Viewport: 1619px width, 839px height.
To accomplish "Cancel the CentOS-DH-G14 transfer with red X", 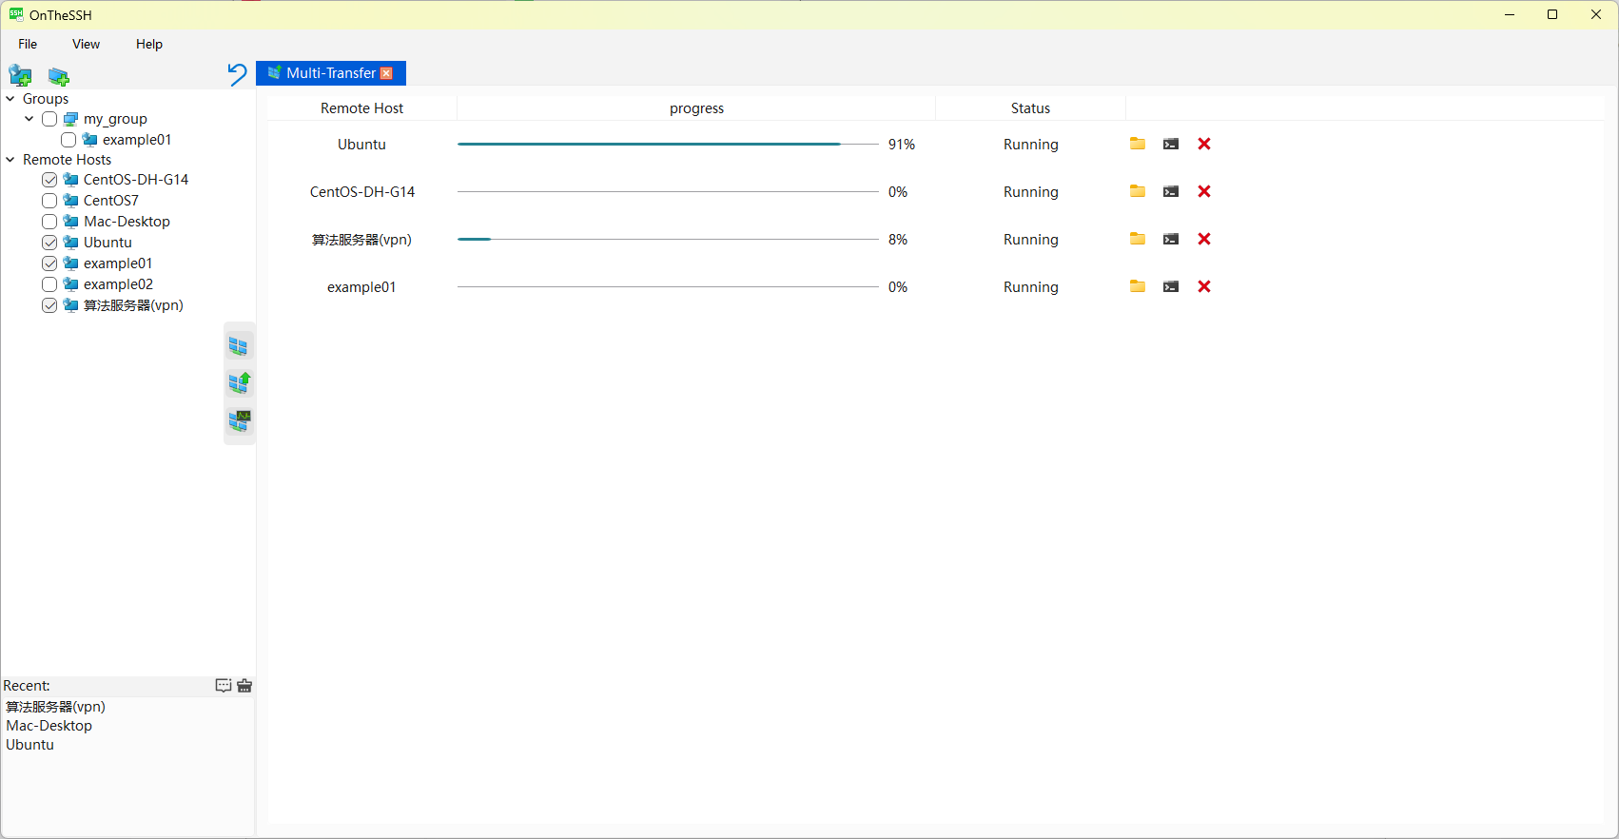I will tap(1204, 191).
